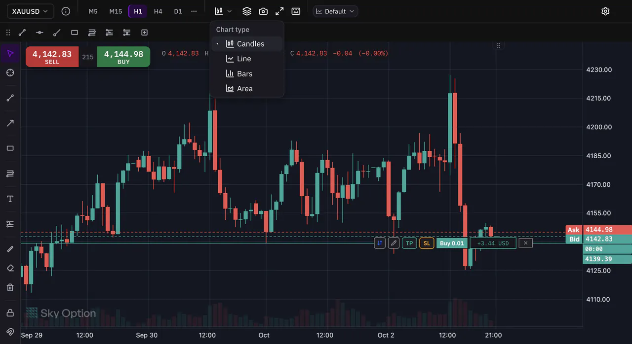This screenshot has width=632, height=344.
Task: Grab the order panel drag handle above chart
Action: (499, 45)
